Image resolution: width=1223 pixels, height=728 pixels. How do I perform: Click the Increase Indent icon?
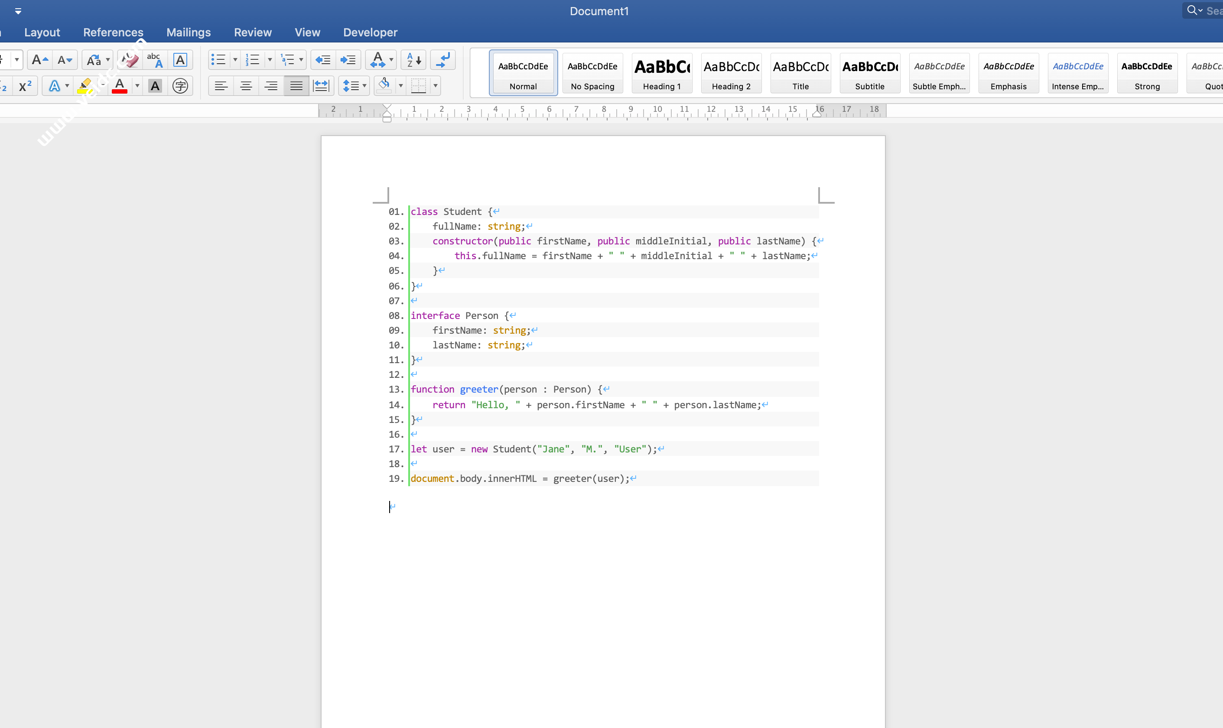point(348,60)
